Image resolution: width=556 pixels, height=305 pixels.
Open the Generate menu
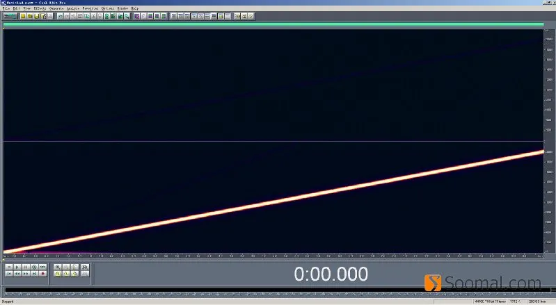click(56, 8)
